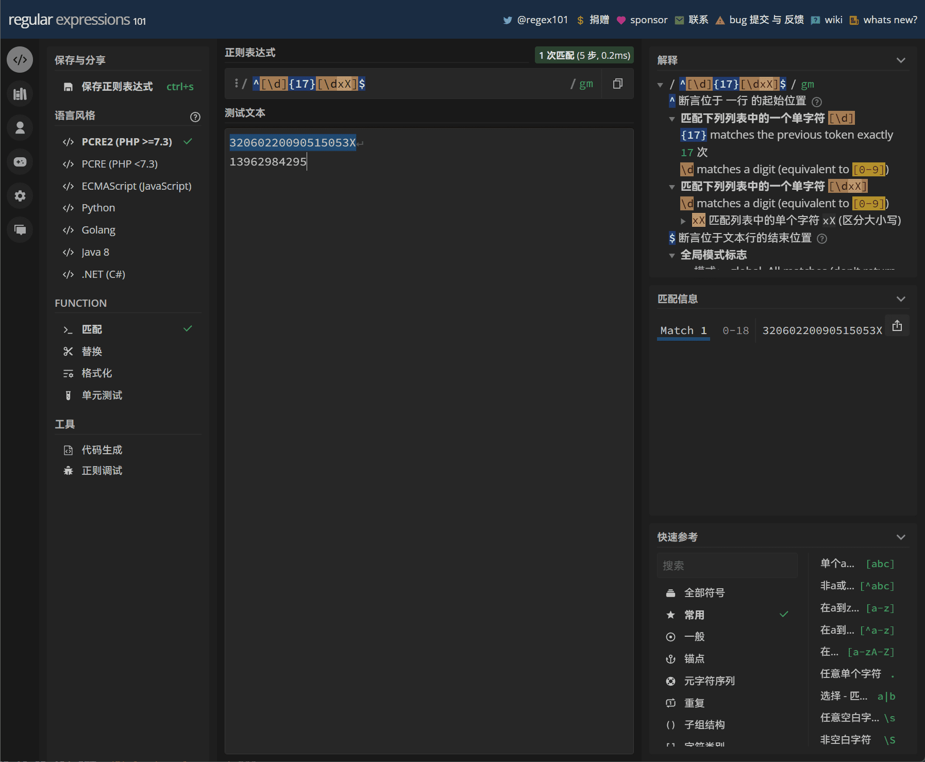
Task: Open the chat icon in sidebar
Action: point(20,230)
